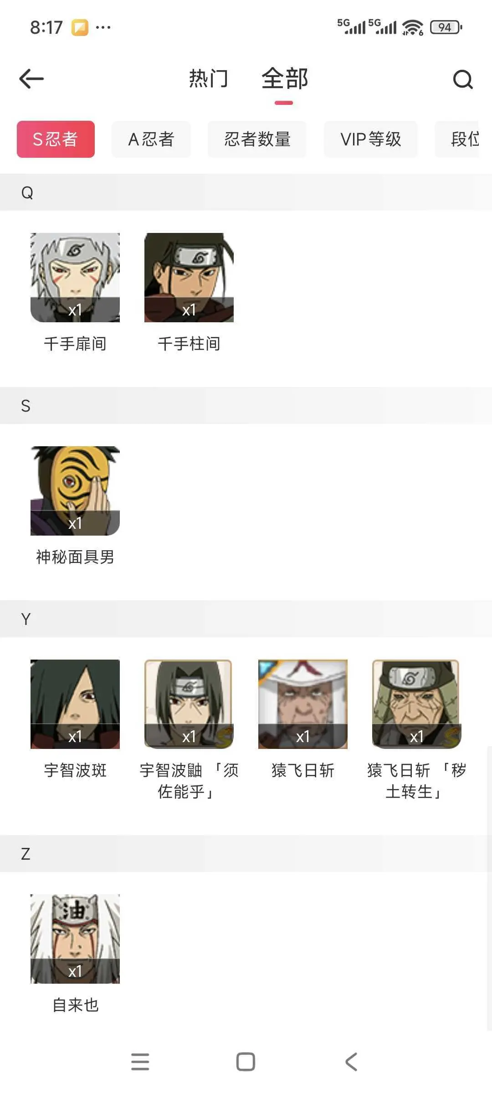The height and width of the screenshot is (1094, 492).
Task: Select the 神秘面具男 masked avatar
Action: click(75, 491)
